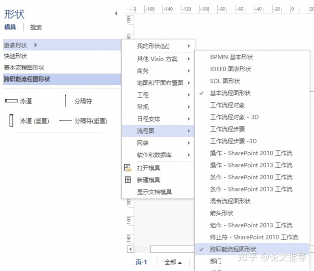Viewport: 314px width, 271px height.
Task: Open the 商务 submenu
Action: tap(158, 71)
